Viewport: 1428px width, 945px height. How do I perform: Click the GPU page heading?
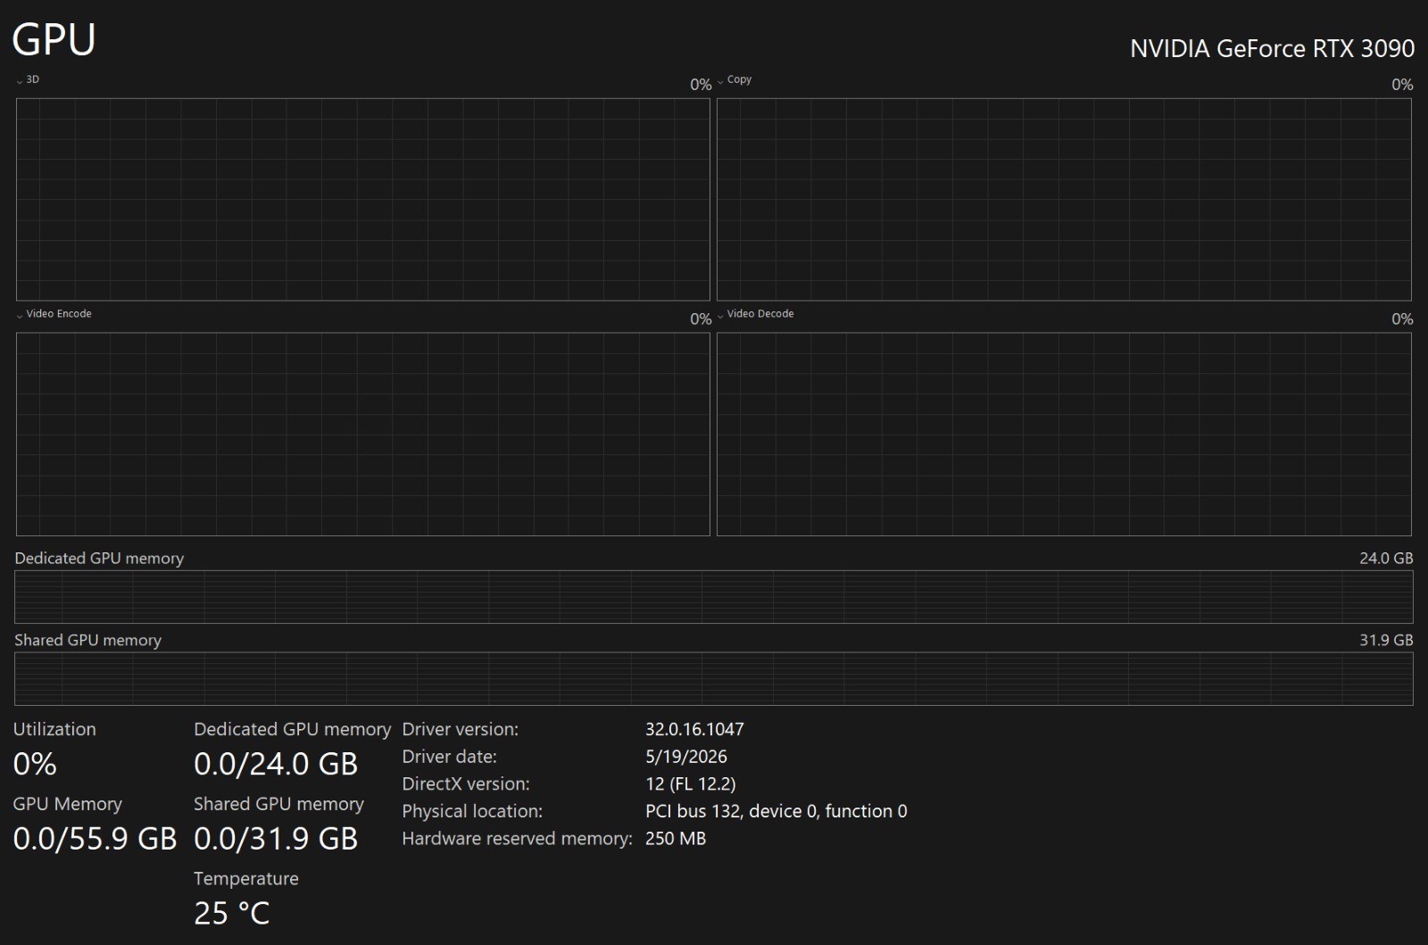(x=54, y=40)
